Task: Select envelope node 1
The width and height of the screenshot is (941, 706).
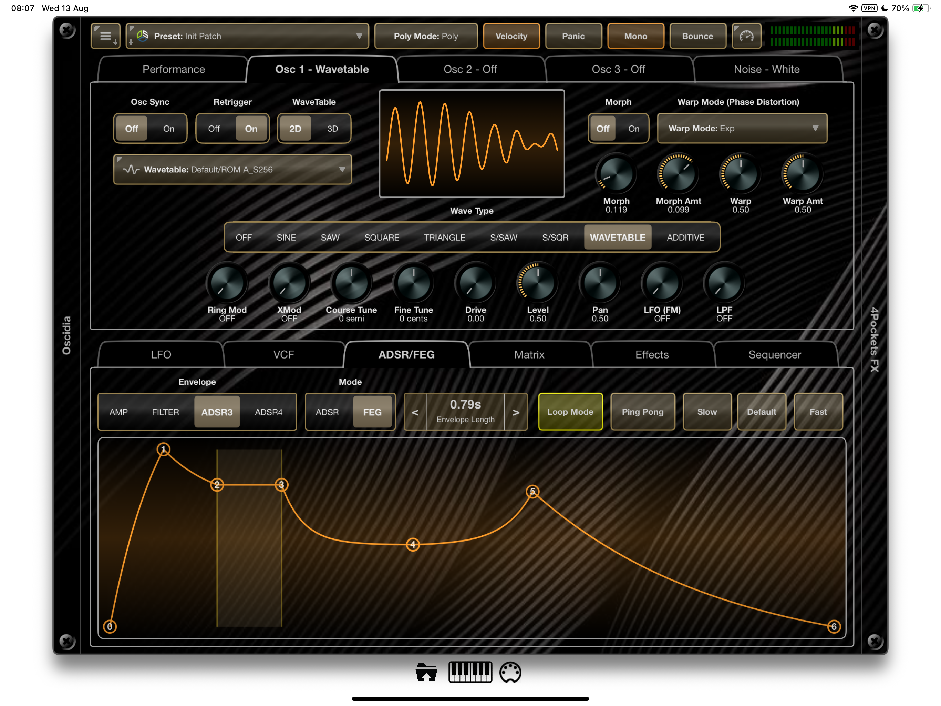Action: pyautogui.click(x=163, y=449)
